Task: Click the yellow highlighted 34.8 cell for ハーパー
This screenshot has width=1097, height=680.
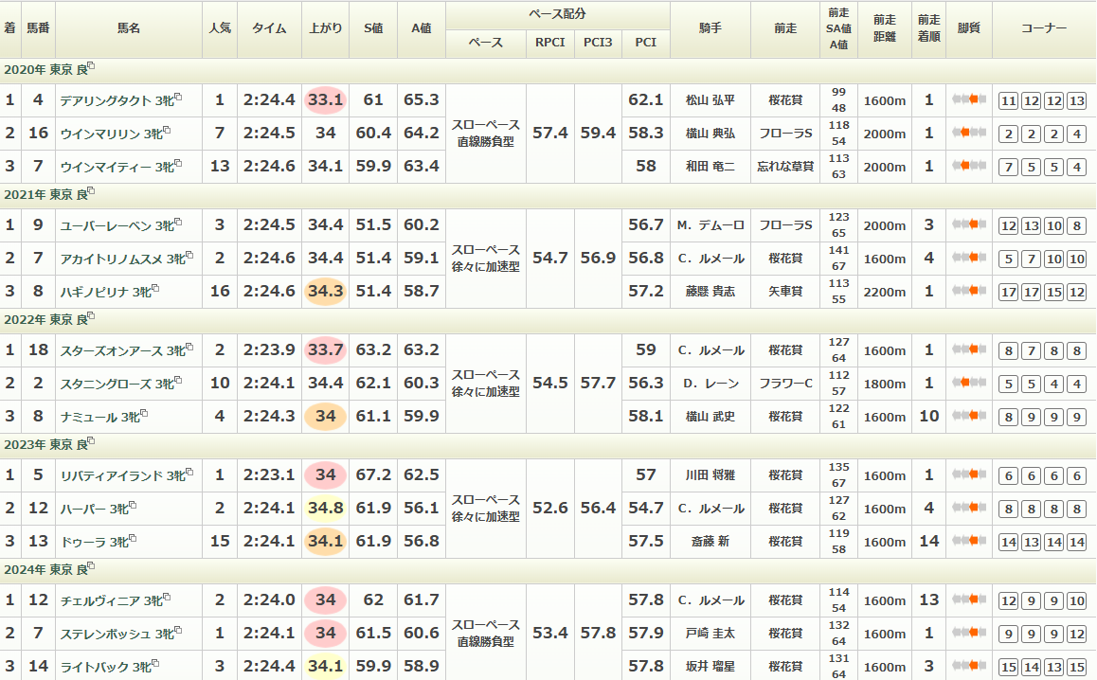Action: (325, 509)
